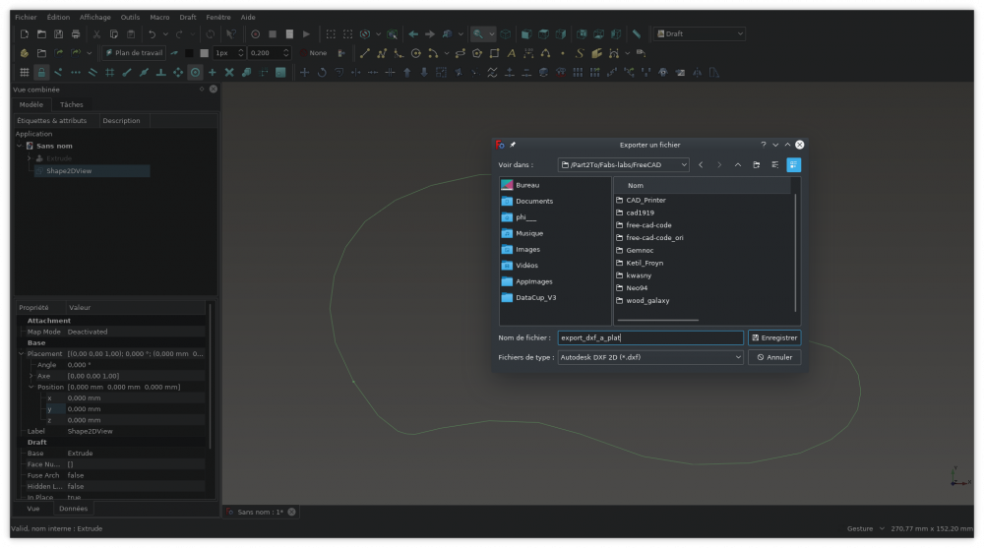The image size is (984, 548).
Task: Select the Draft Move tool
Action: point(304,73)
